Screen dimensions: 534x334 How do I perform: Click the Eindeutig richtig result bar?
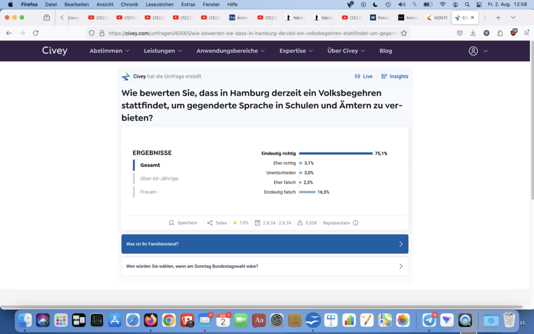(x=336, y=153)
